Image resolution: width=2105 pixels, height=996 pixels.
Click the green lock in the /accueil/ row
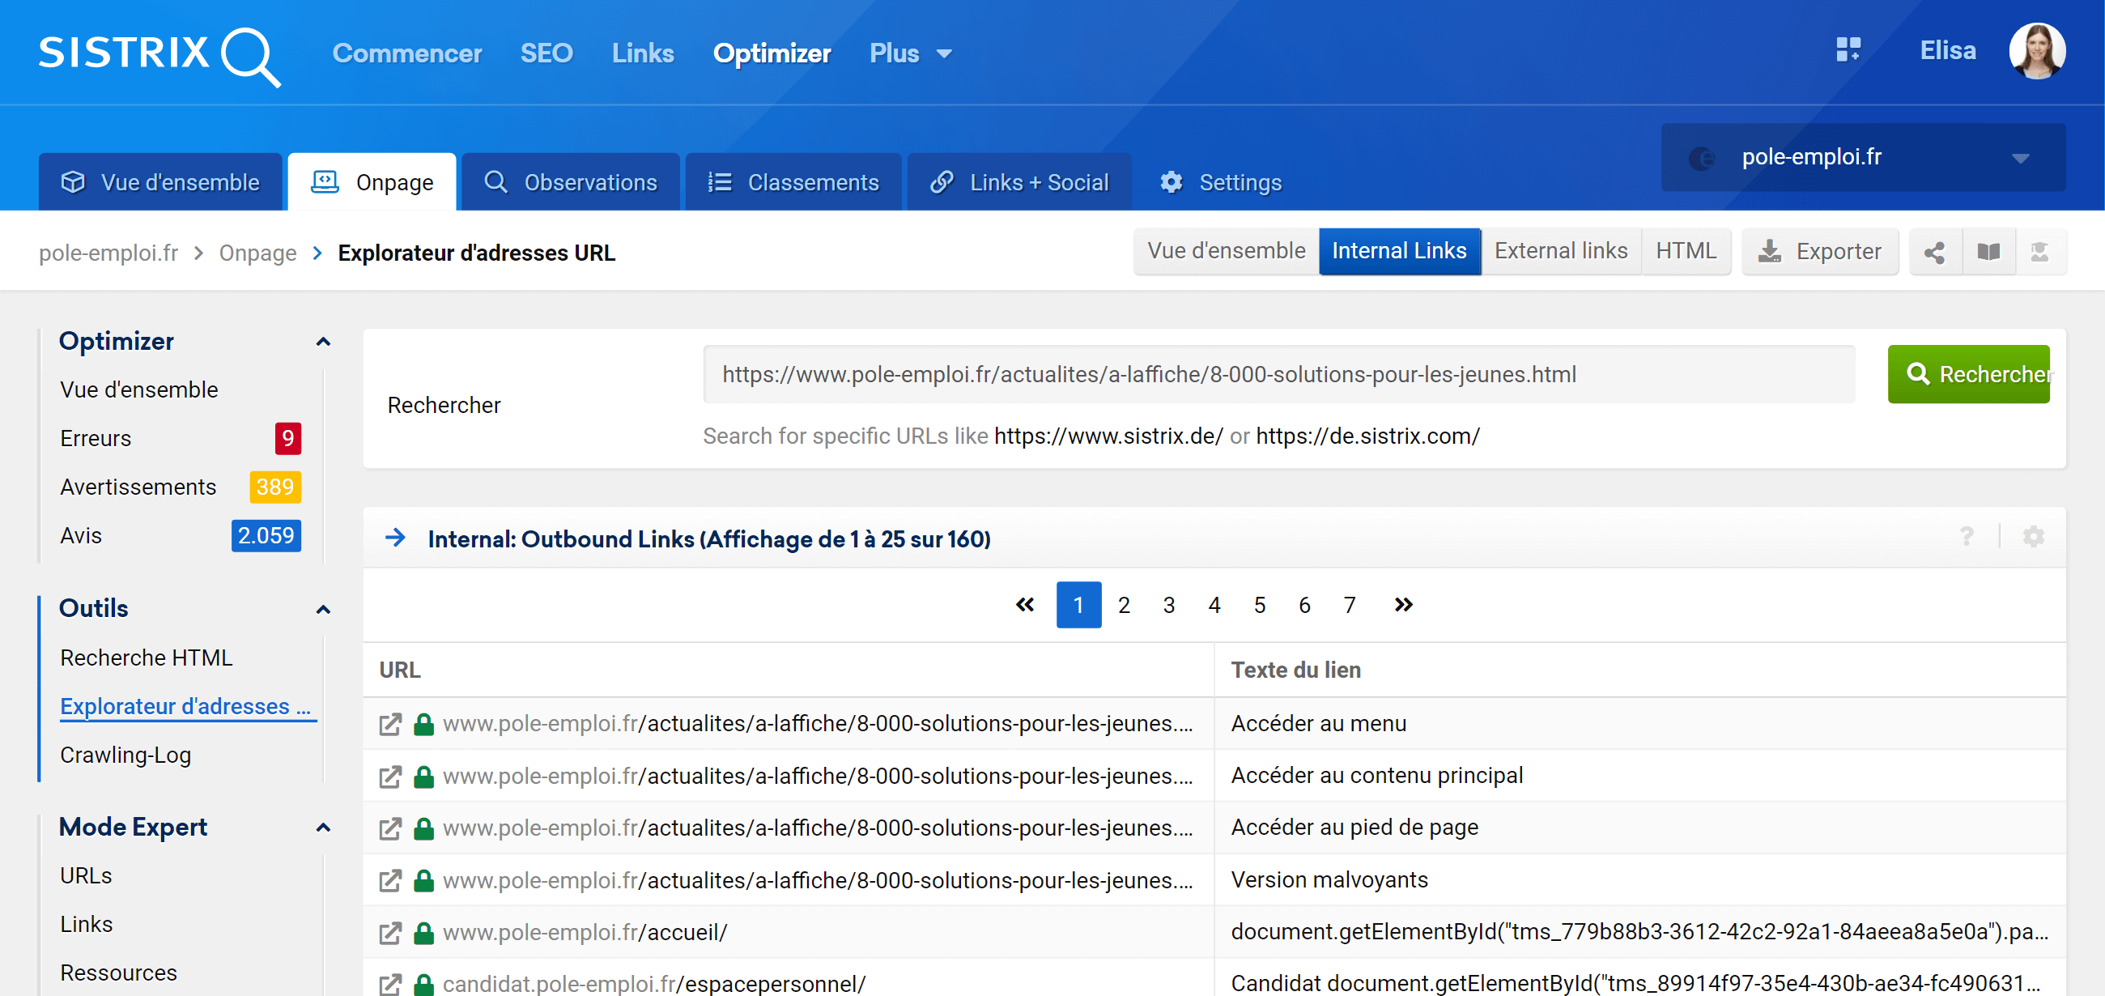point(423,933)
